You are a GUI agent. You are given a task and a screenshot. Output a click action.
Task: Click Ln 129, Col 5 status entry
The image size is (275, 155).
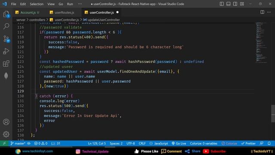[x=97, y=143]
